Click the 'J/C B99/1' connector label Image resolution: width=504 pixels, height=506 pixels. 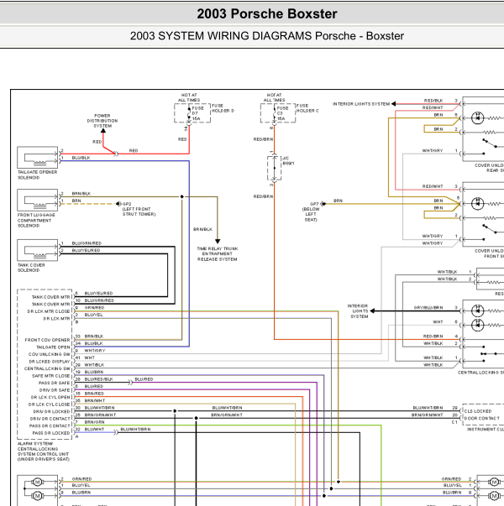tap(288, 161)
